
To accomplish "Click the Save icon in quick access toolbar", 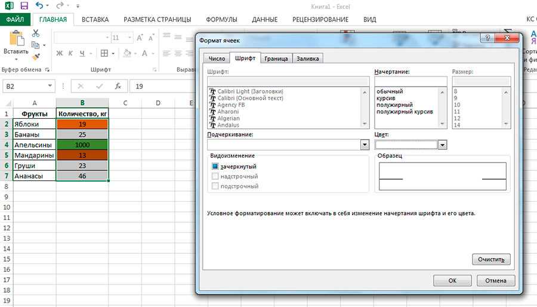I will pos(24,6).
